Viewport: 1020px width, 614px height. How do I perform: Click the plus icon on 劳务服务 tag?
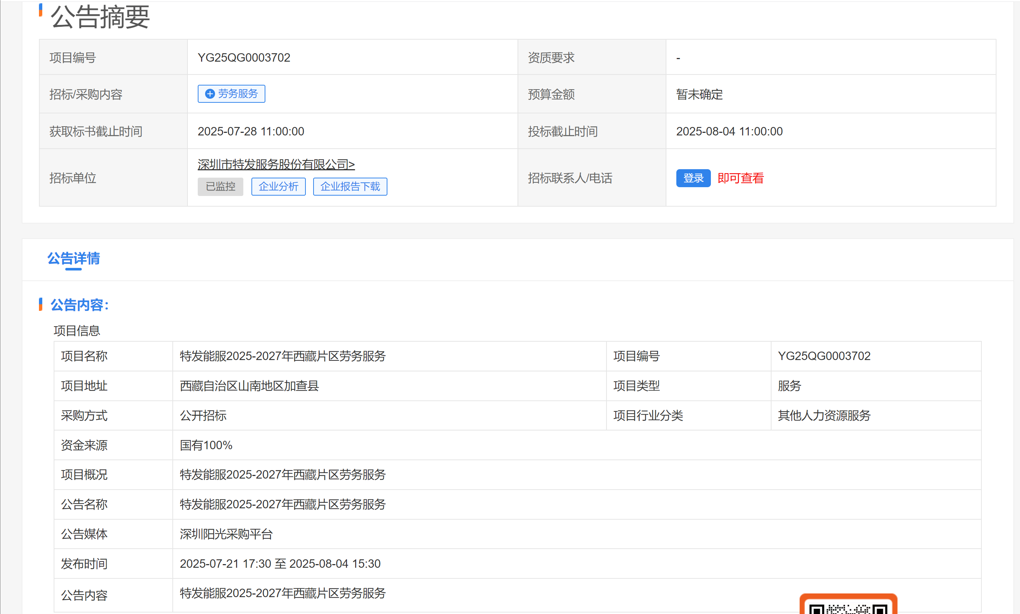[210, 94]
